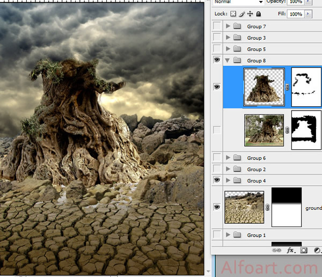
Task: Click the add layer mask icon
Action: (304, 250)
